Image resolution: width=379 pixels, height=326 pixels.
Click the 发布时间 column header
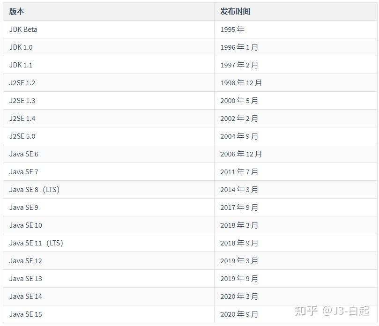pyautogui.click(x=235, y=11)
